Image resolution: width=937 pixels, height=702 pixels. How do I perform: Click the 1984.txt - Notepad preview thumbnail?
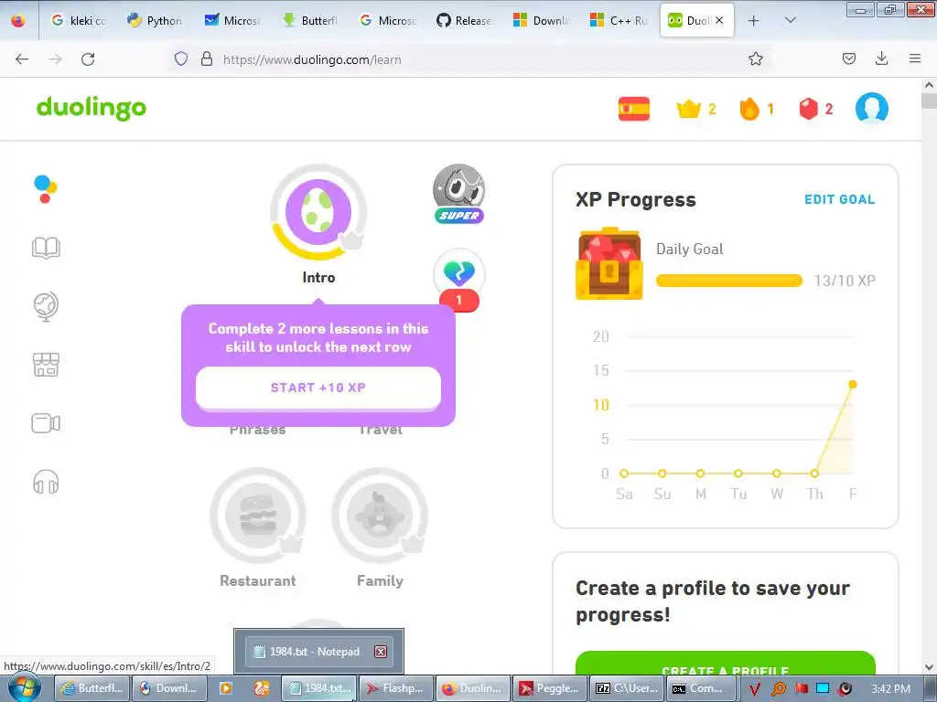(x=318, y=651)
